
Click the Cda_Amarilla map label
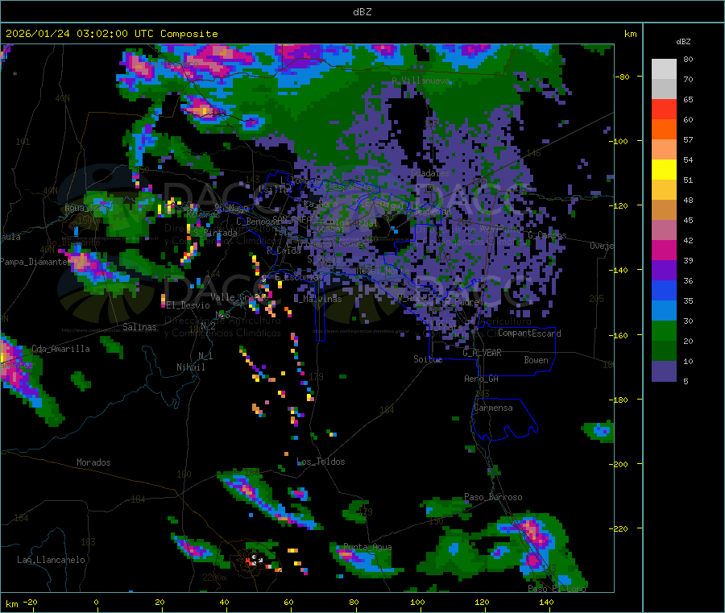tap(60, 349)
